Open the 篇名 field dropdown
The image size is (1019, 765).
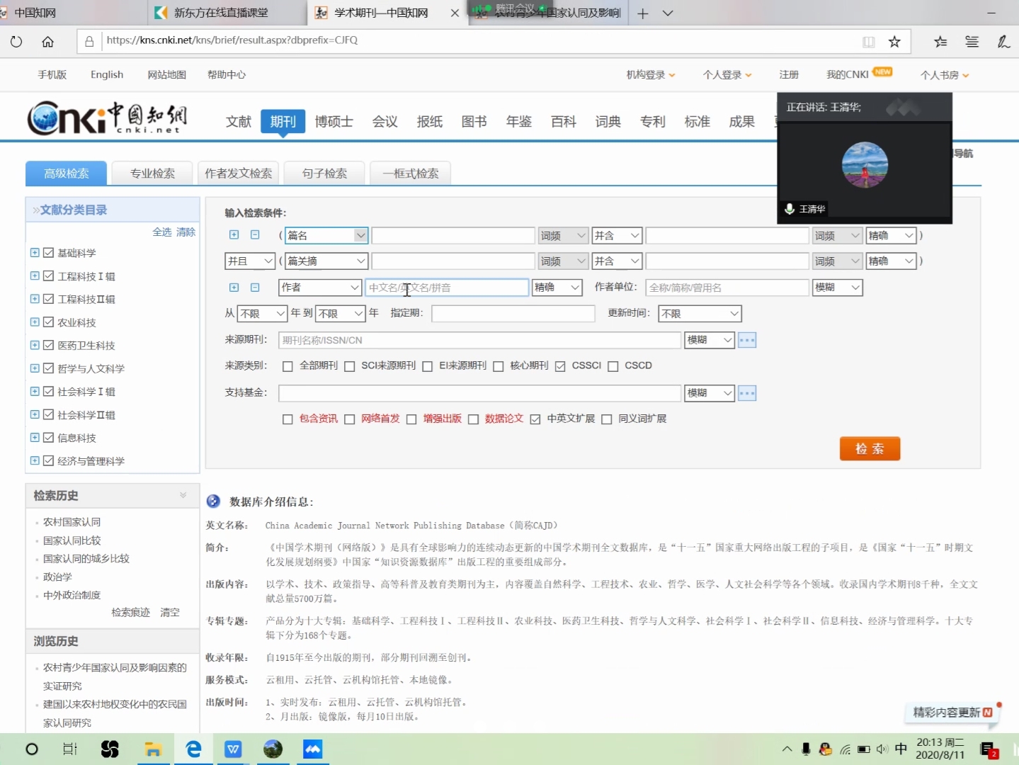[x=326, y=235]
